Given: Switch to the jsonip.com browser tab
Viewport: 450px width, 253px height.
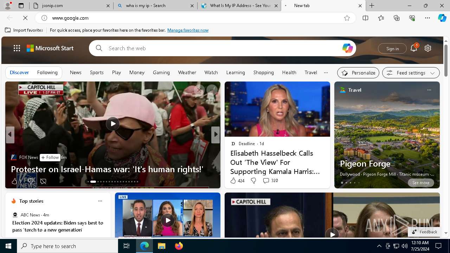Looking at the screenshot, I should click(x=71, y=6).
